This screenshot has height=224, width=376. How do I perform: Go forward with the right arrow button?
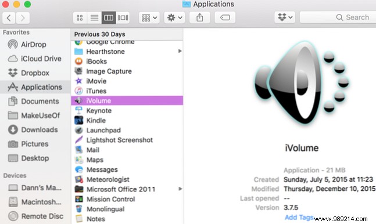(x=23, y=18)
